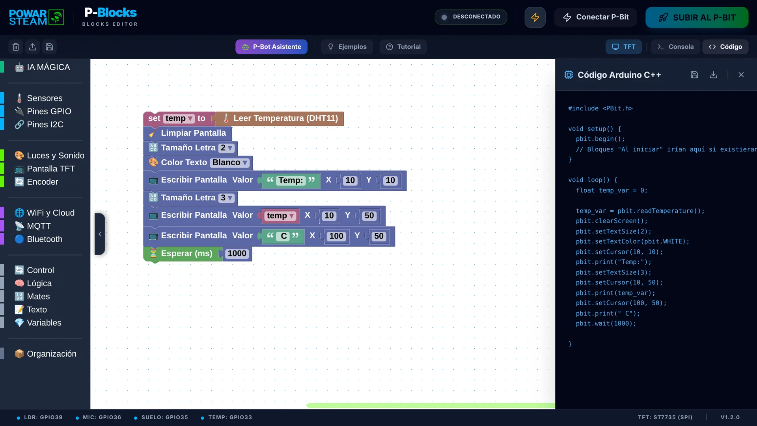Open the P-Bot Asistente
Viewport: 757px width, 426px height.
tap(271, 47)
